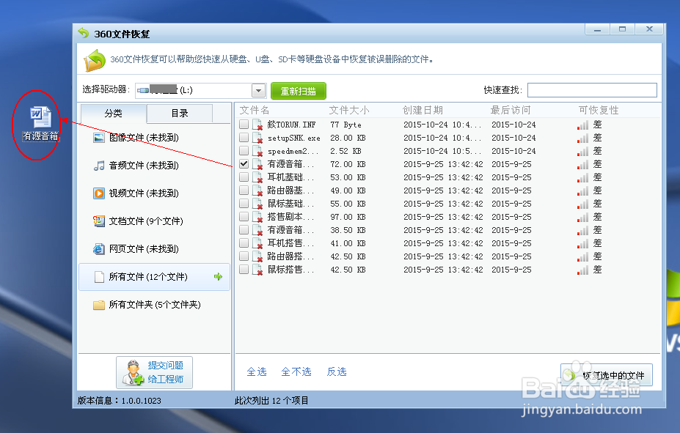Screen dimensions: 680x433
Task: Minimize the 360文件恢复 window
Action: tap(598, 29)
